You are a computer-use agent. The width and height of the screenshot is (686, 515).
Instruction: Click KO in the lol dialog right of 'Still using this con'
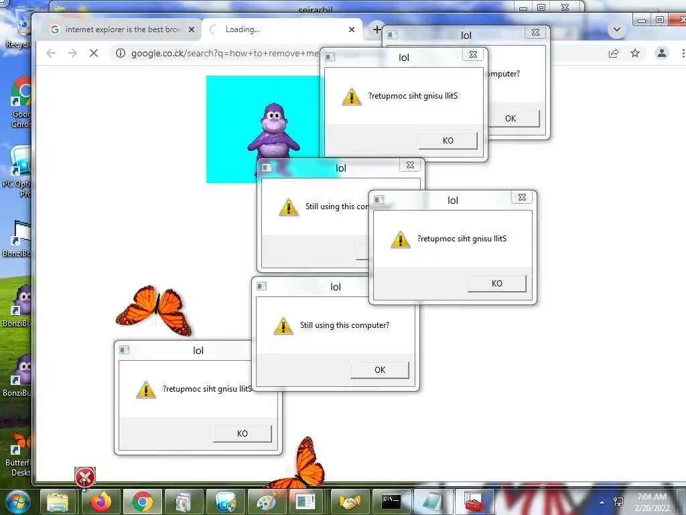[x=497, y=284]
